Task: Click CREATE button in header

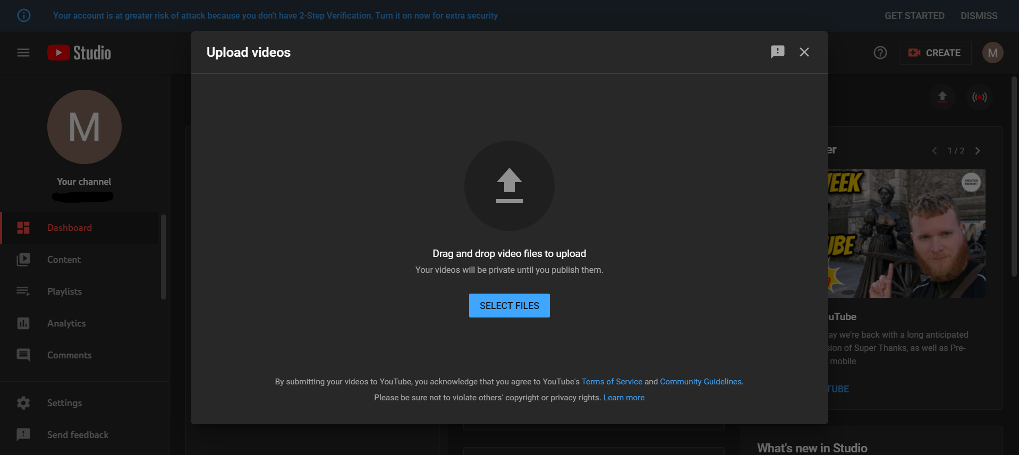Action: tap(935, 53)
